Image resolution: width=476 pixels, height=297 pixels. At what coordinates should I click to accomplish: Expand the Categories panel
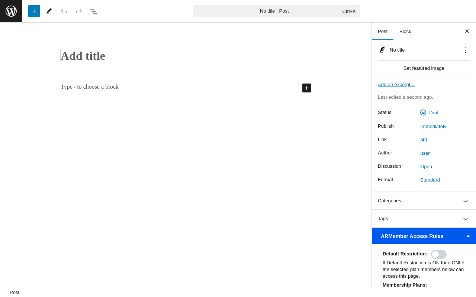(x=424, y=201)
